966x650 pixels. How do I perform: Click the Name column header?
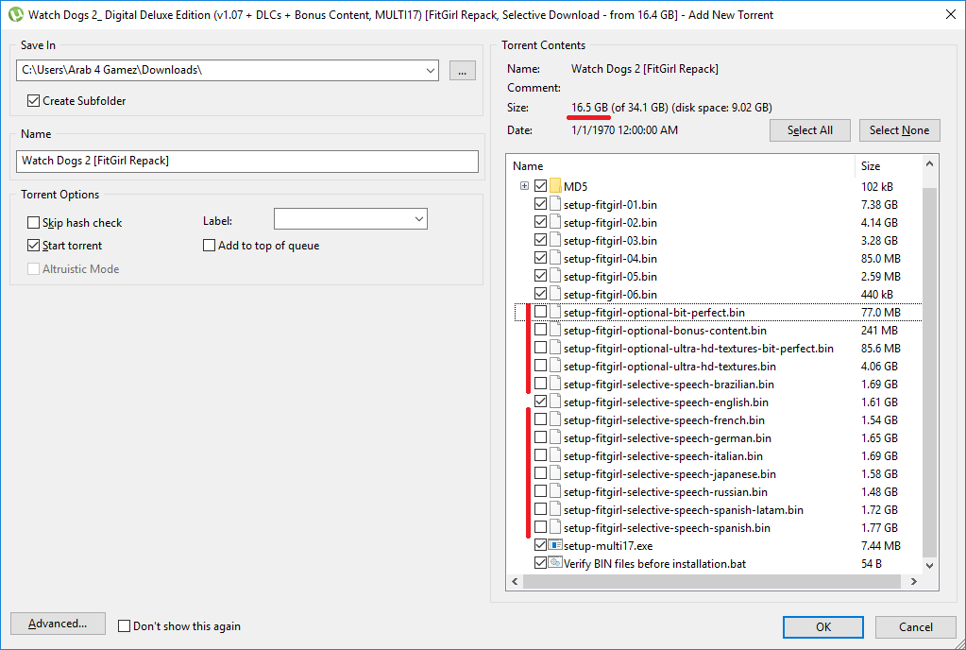(x=680, y=165)
